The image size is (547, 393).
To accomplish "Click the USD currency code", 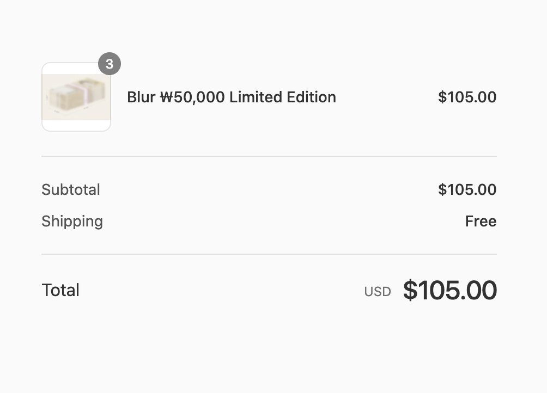I will pos(378,292).
